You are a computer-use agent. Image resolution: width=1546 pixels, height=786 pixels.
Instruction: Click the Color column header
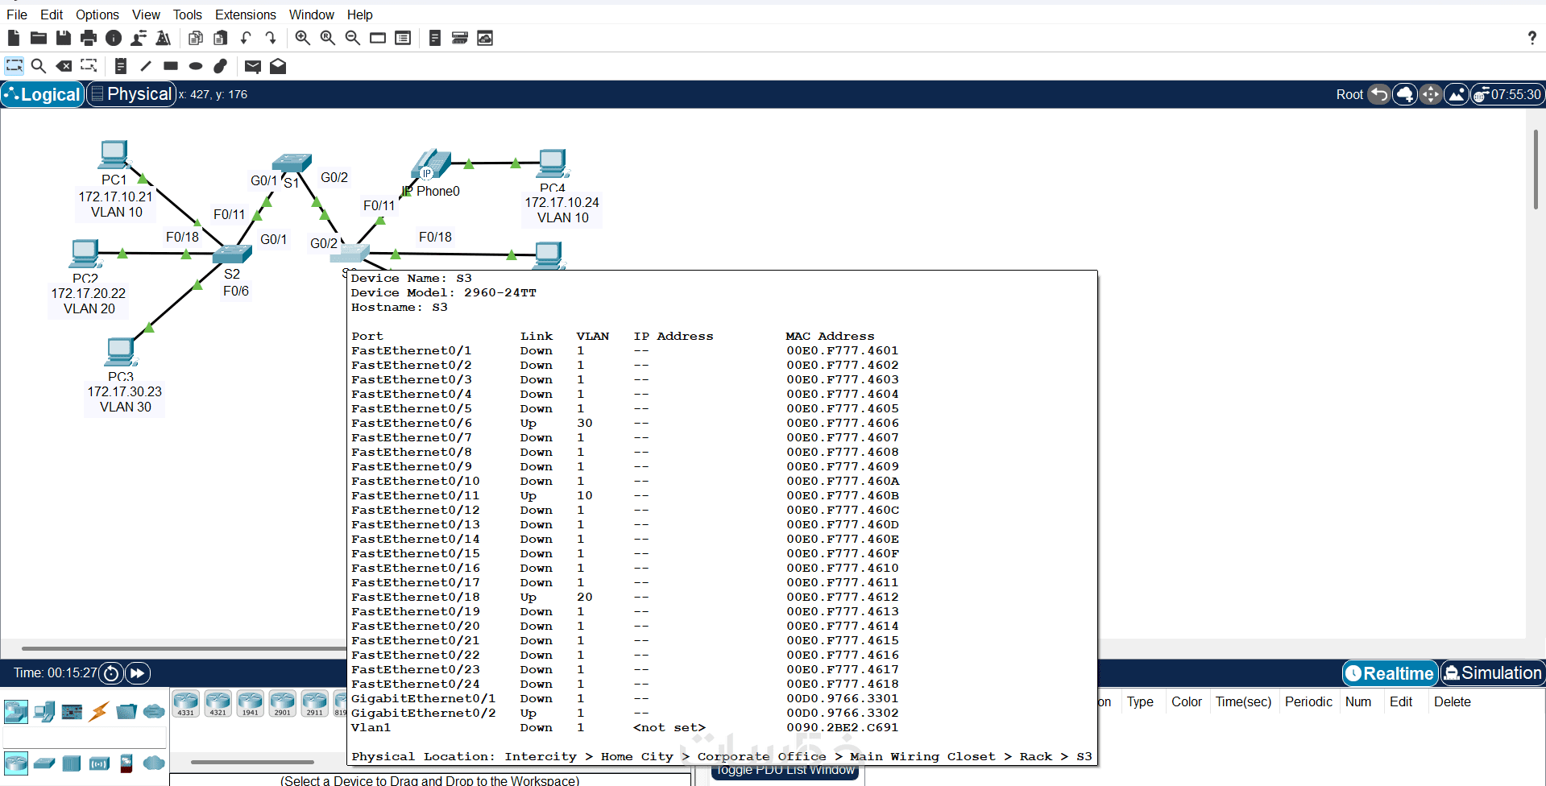pos(1187,702)
